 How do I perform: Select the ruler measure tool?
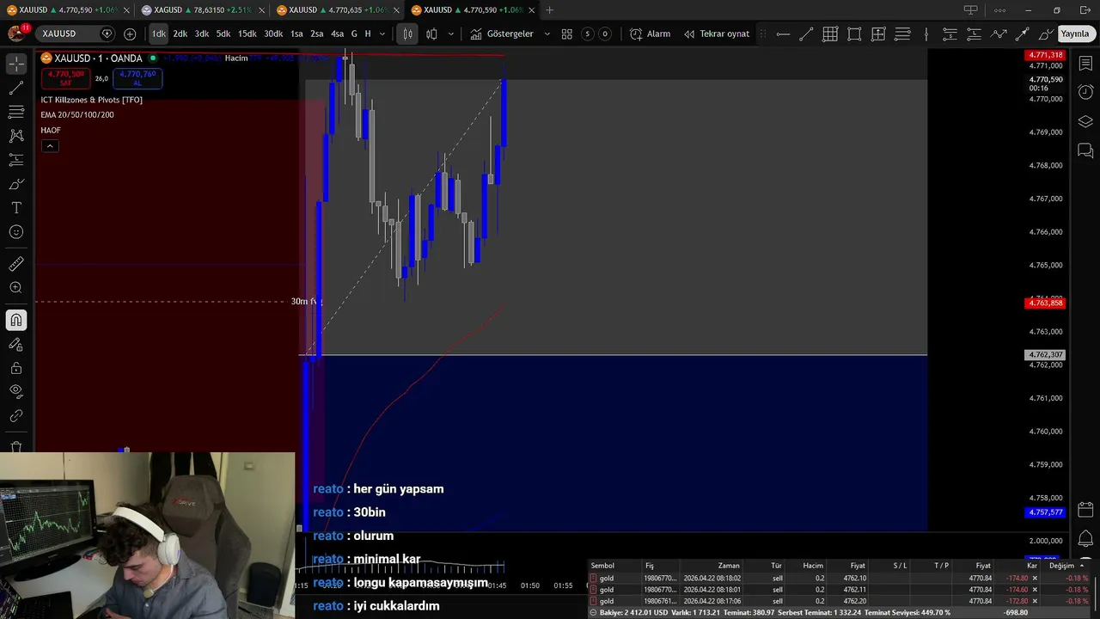[x=16, y=265]
